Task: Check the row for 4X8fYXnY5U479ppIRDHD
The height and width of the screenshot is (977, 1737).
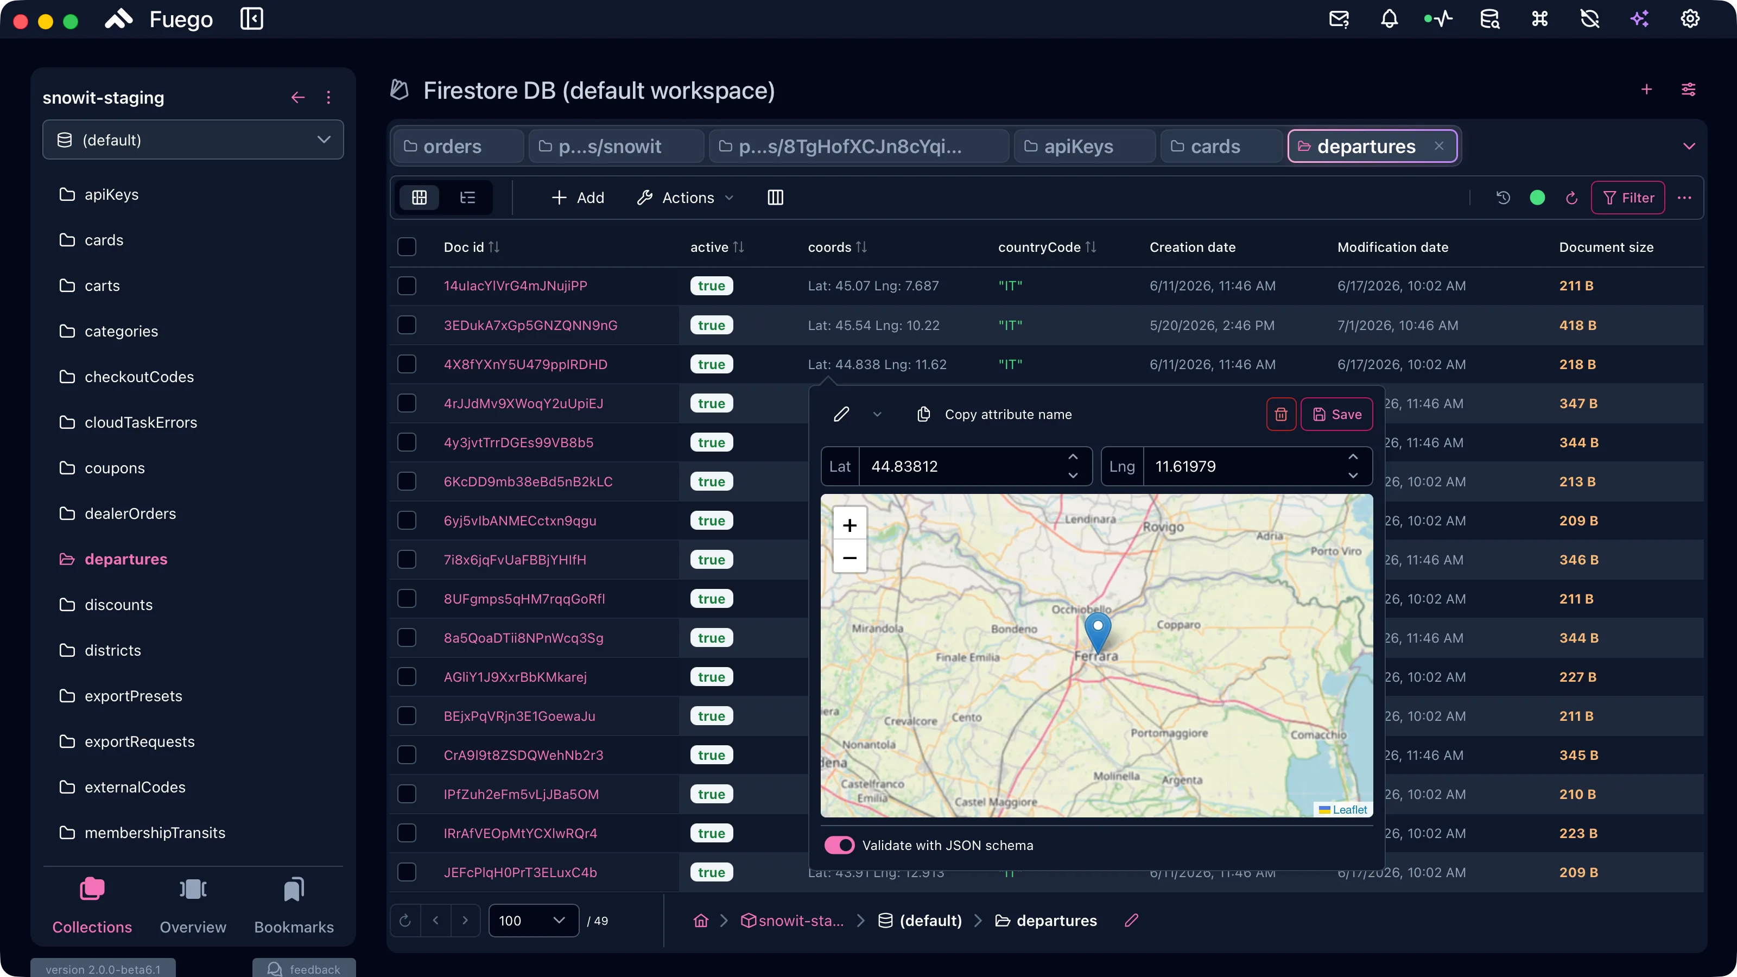Action: click(x=407, y=364)
